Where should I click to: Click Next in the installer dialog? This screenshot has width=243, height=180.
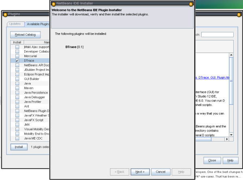click(140, 172)
